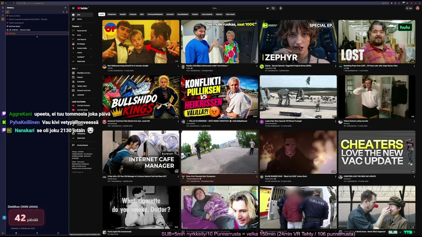The image size is (422, 237).
Task: Close the Sidebery panel
Action: 65,8
